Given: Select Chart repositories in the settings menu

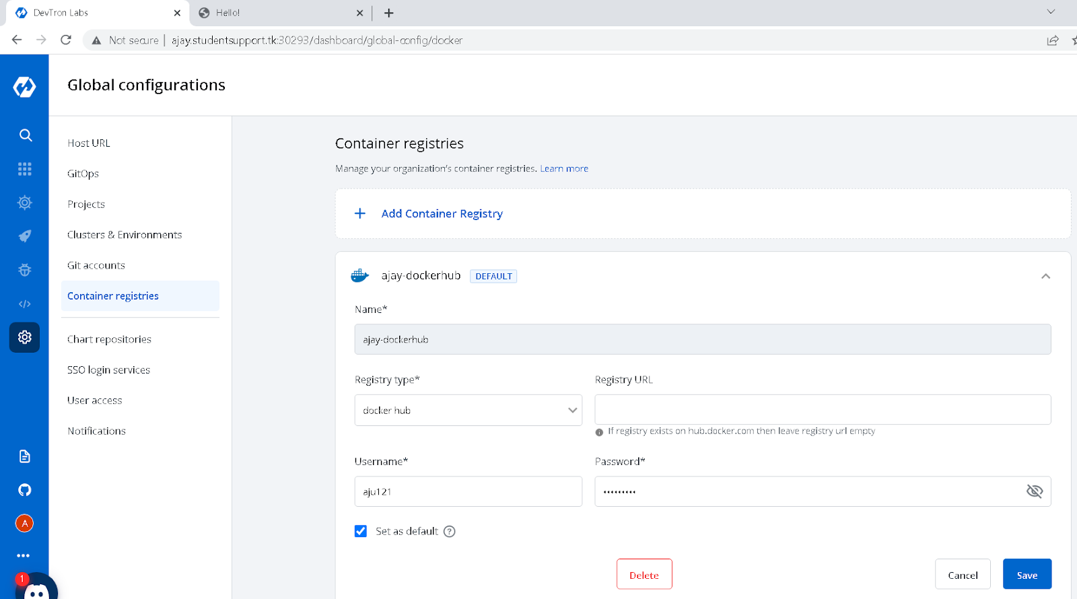Looking at the screenshot, I should point(109,339).
